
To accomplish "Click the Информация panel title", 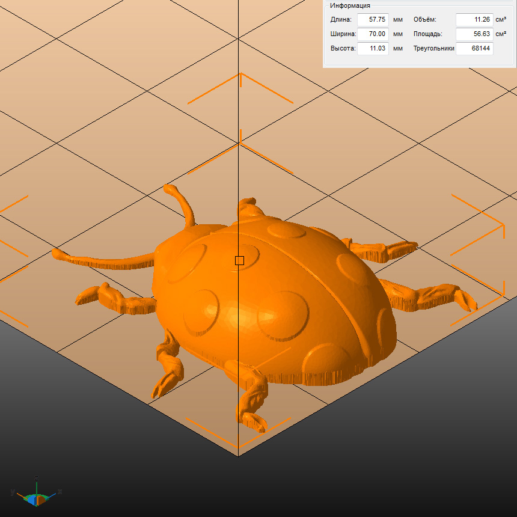I will [350, 5].
